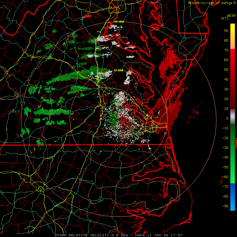Click the blue bottom segment of color bar
This screenshot has width=237, height=237.
pos(233,197)
